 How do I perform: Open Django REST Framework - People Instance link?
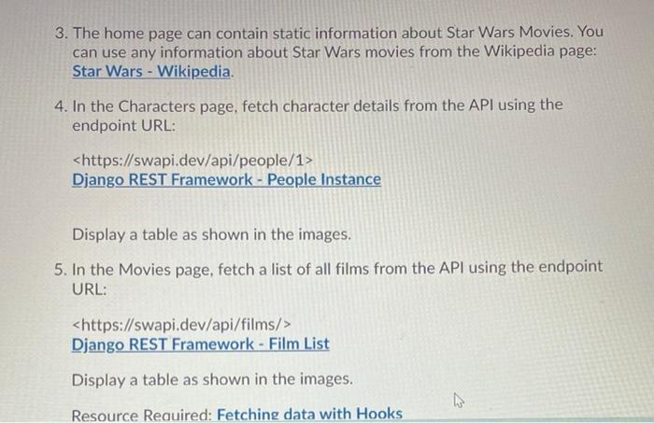coord(226,179)
